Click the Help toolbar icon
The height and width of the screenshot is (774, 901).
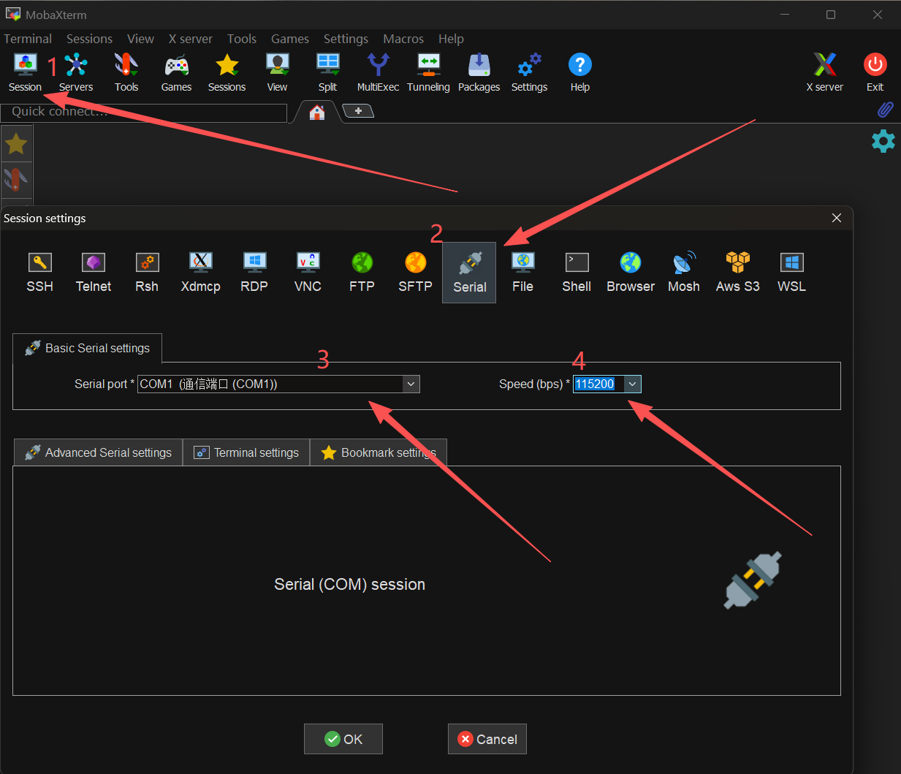pyautogui.click(x=579, y=73)
